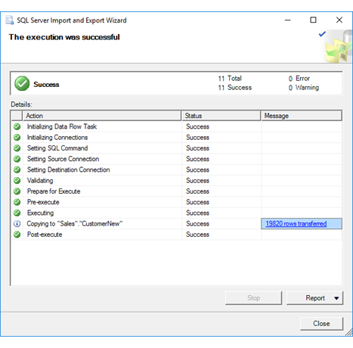Click the green check beside Validating
The height and width of the screenshot is (348, 353).
(17, 181)
